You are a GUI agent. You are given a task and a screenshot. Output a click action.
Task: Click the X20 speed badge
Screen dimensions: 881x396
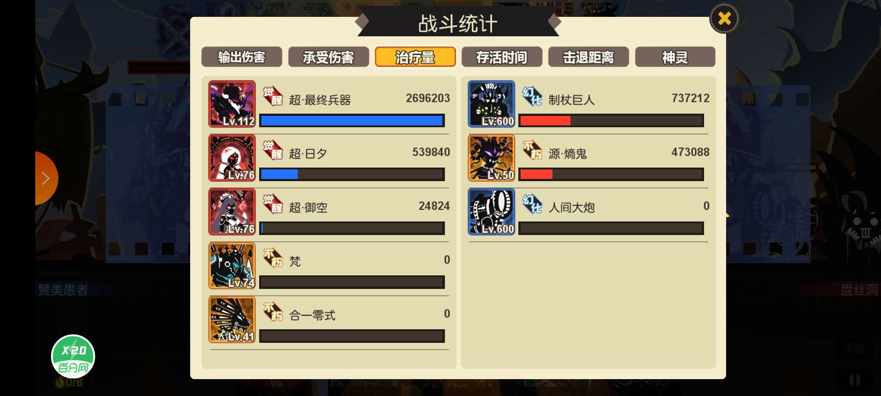[73, 356]
